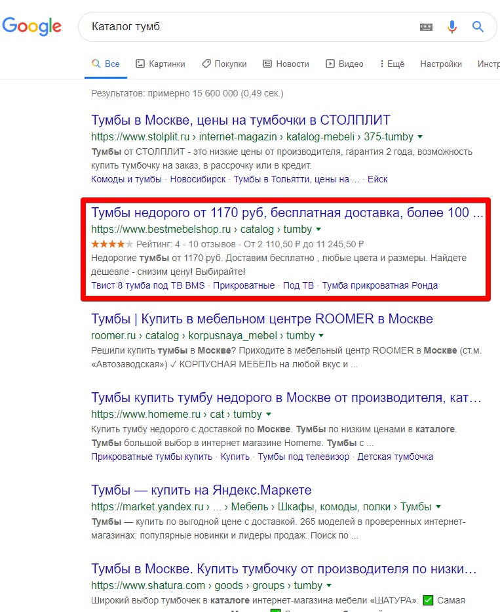The image size is (500, 612).
Task: Expand dropdown arrow beside bestmebelshop.ru URL
Action: coord(318,230)
